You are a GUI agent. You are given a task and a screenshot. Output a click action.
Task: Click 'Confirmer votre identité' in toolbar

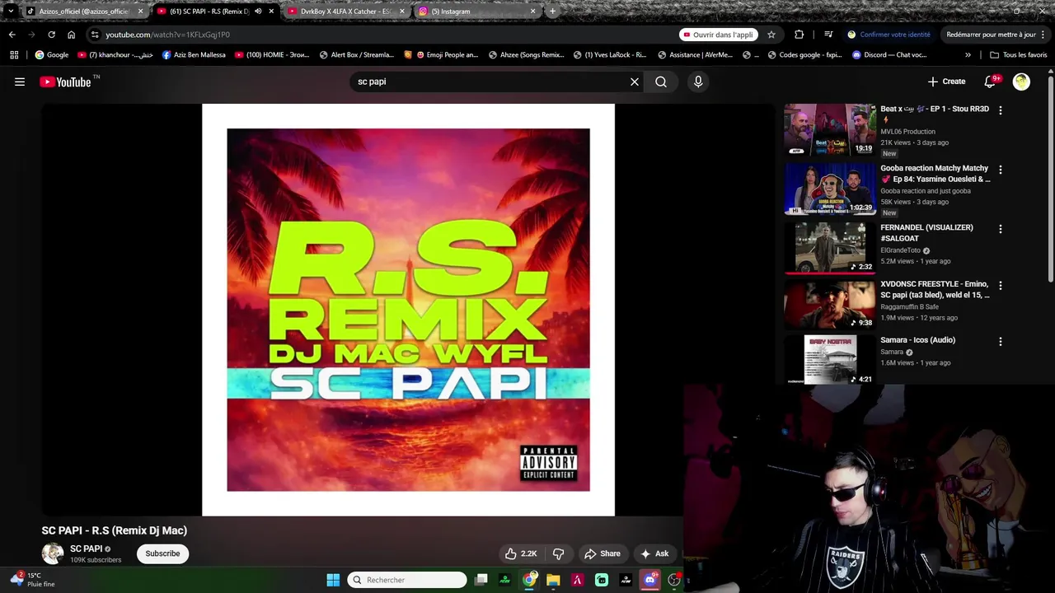pos(889,35)
